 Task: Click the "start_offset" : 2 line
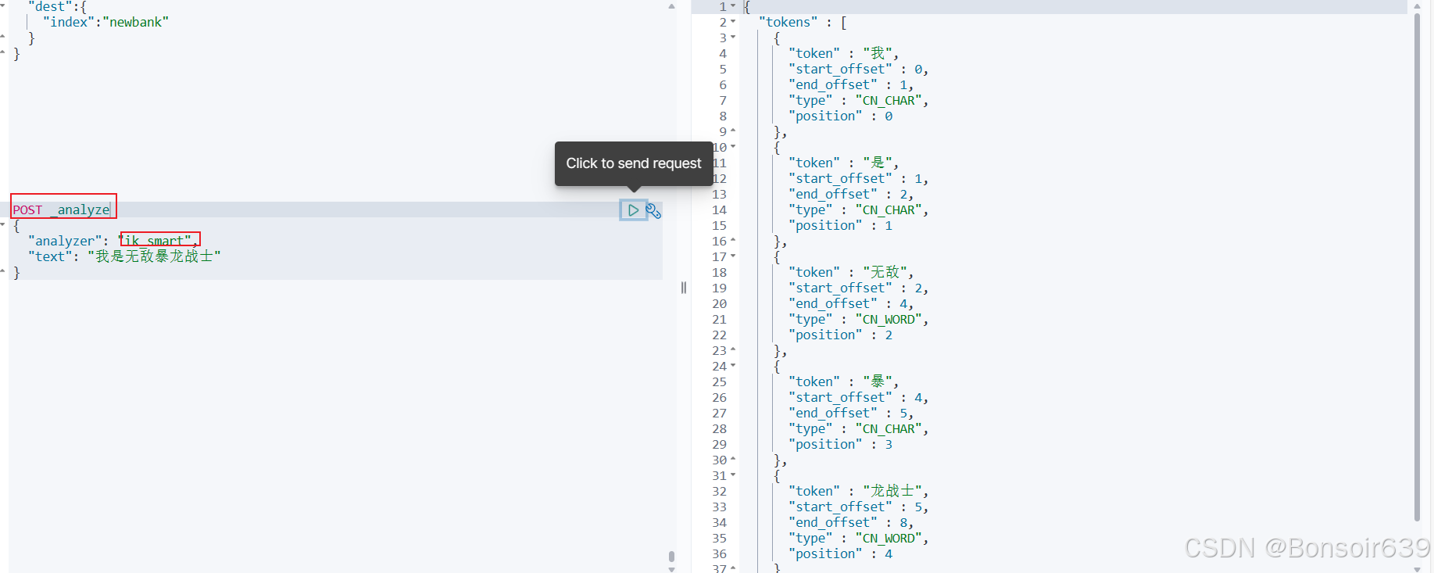point(858,288)
